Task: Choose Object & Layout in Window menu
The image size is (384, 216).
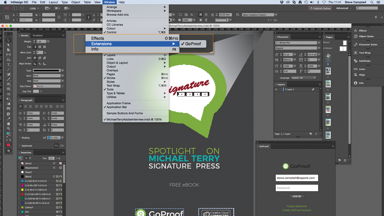Action: 136,63
